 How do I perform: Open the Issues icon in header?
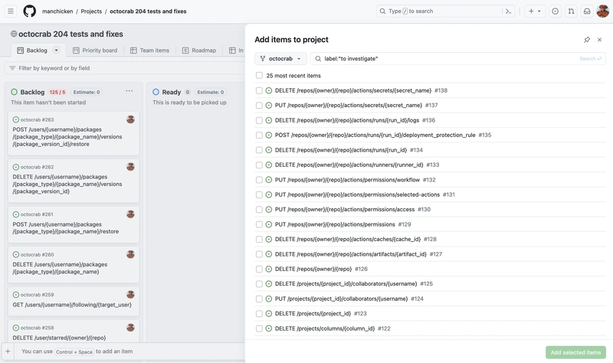click(x=555, y=11)
